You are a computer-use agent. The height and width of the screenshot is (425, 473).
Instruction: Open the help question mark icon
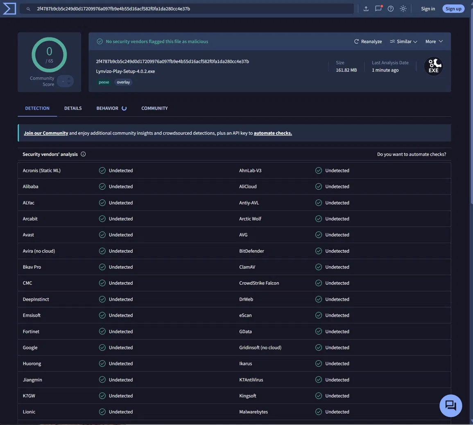click(391, 9)
